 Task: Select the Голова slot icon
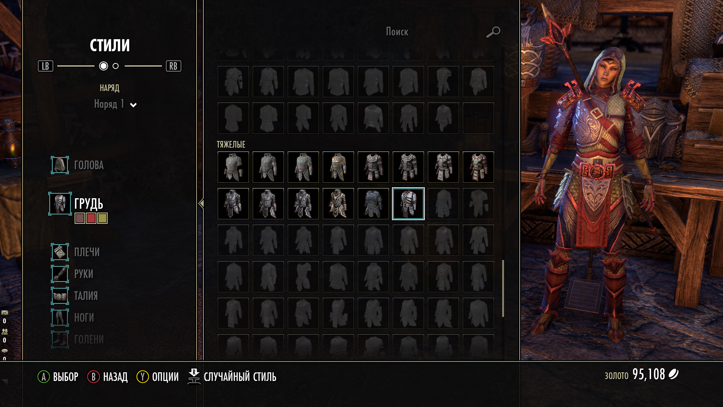point(60,165)
